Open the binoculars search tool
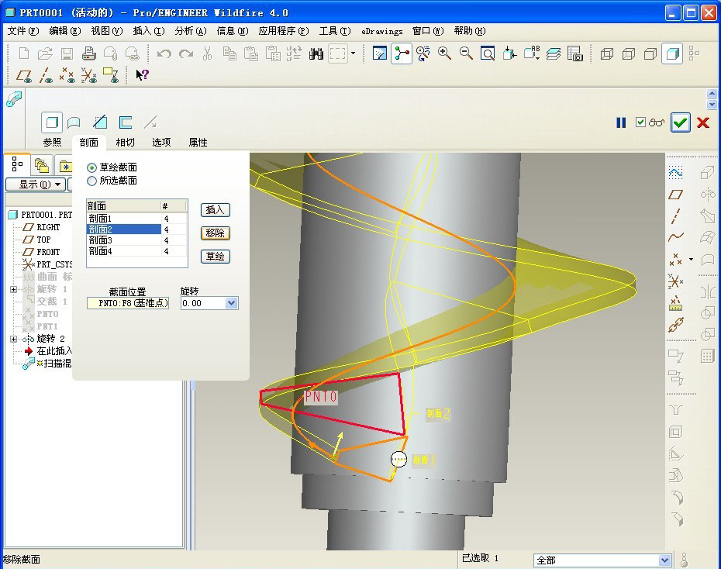This screenshot has height=569, width=721. (x=316, y=53)
